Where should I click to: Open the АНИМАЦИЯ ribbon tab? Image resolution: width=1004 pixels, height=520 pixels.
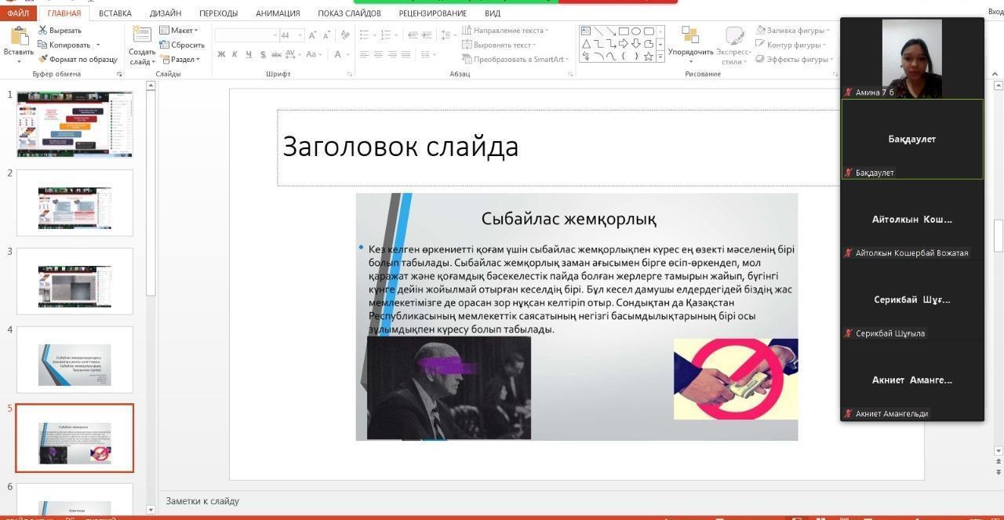278,13
